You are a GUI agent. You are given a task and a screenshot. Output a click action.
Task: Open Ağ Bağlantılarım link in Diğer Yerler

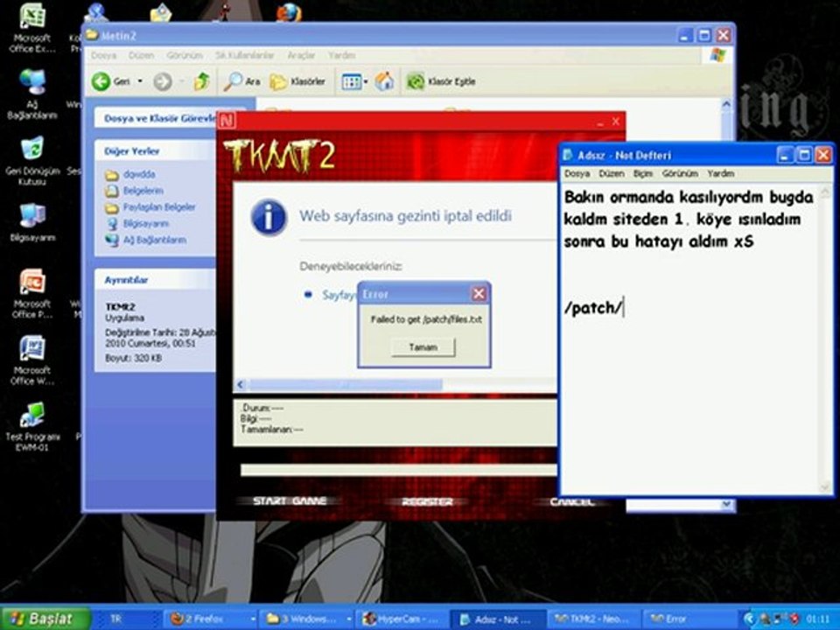click(155, 240)
